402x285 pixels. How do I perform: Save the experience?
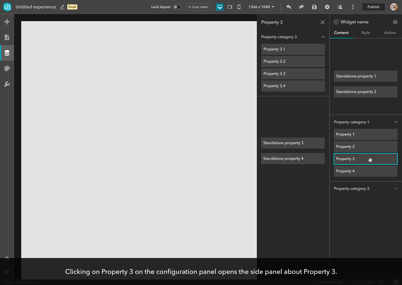[314, 7]
